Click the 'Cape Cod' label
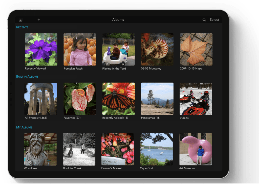 pyautogui.click(x=146, y=168)
